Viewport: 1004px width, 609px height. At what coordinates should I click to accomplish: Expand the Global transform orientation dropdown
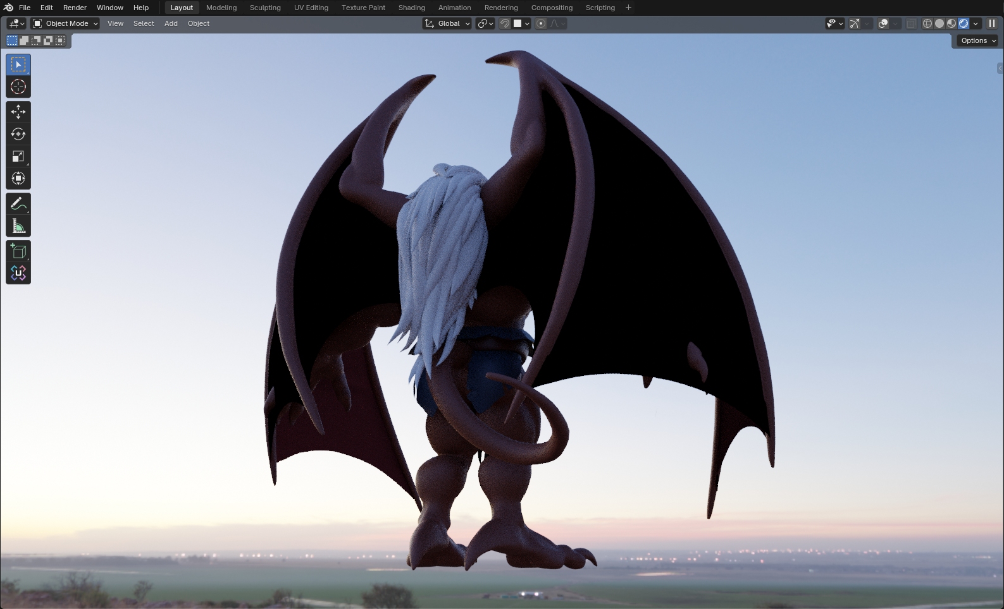[x=447, y=23]
